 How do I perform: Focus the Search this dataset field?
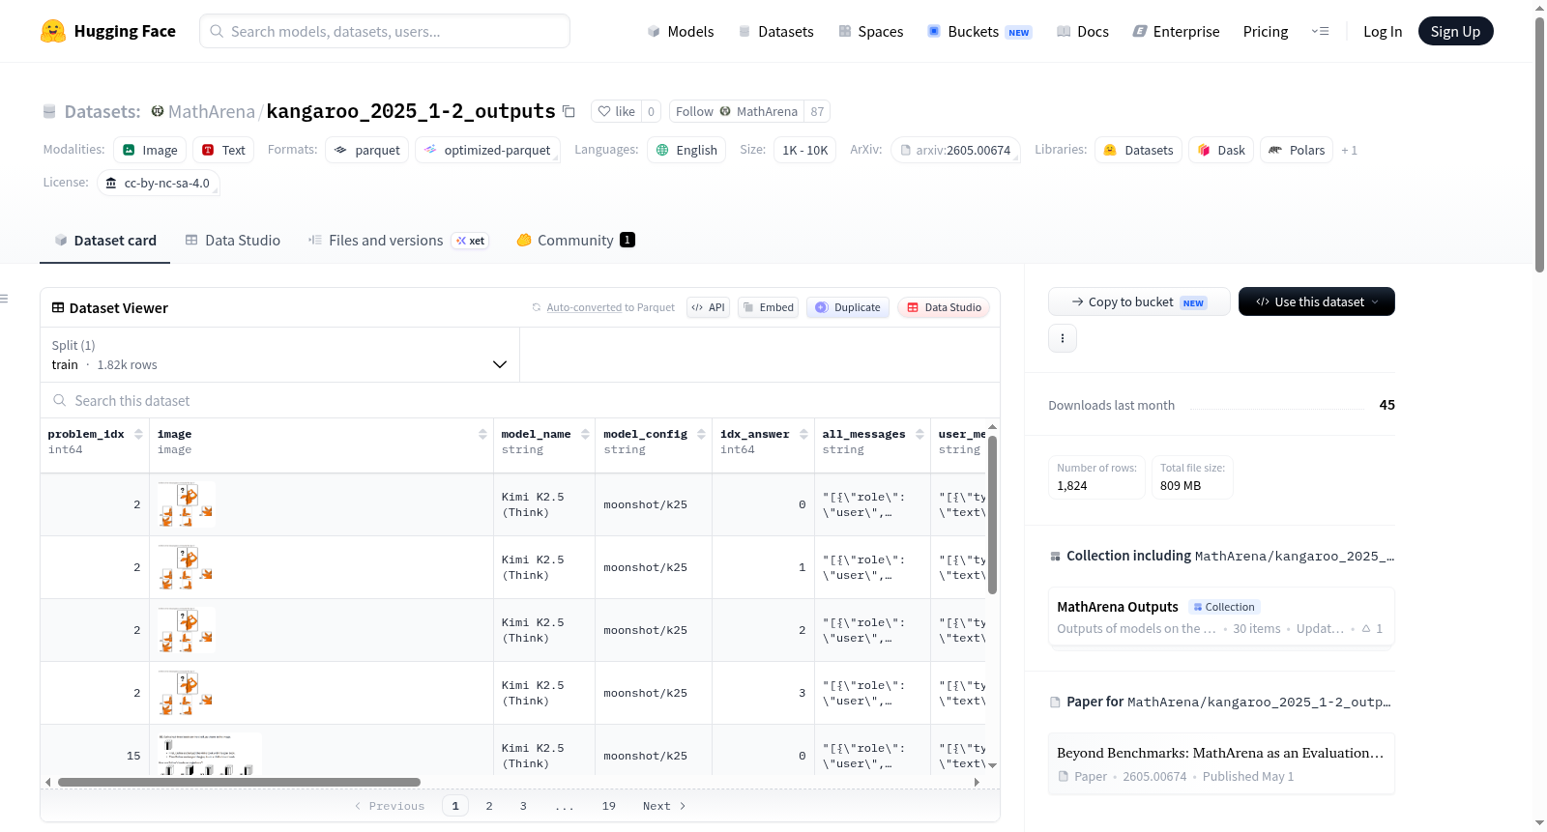[520, 400]
